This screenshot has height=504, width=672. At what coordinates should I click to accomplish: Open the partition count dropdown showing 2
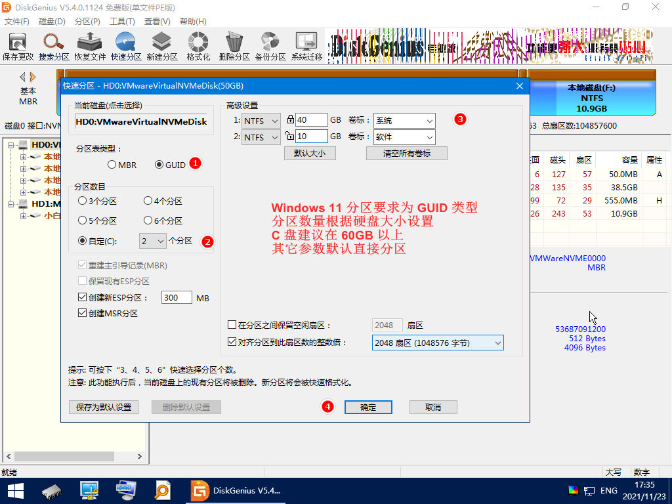(x=151, y=241)
